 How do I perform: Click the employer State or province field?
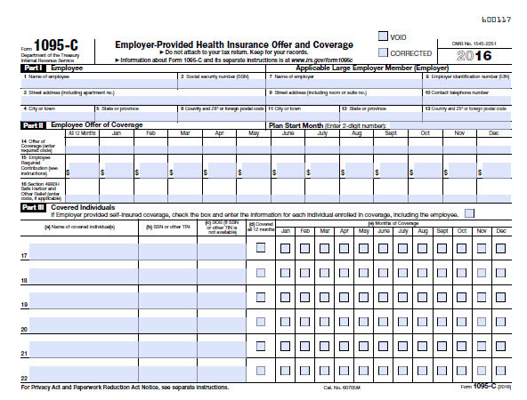click(x=381, y=116)
